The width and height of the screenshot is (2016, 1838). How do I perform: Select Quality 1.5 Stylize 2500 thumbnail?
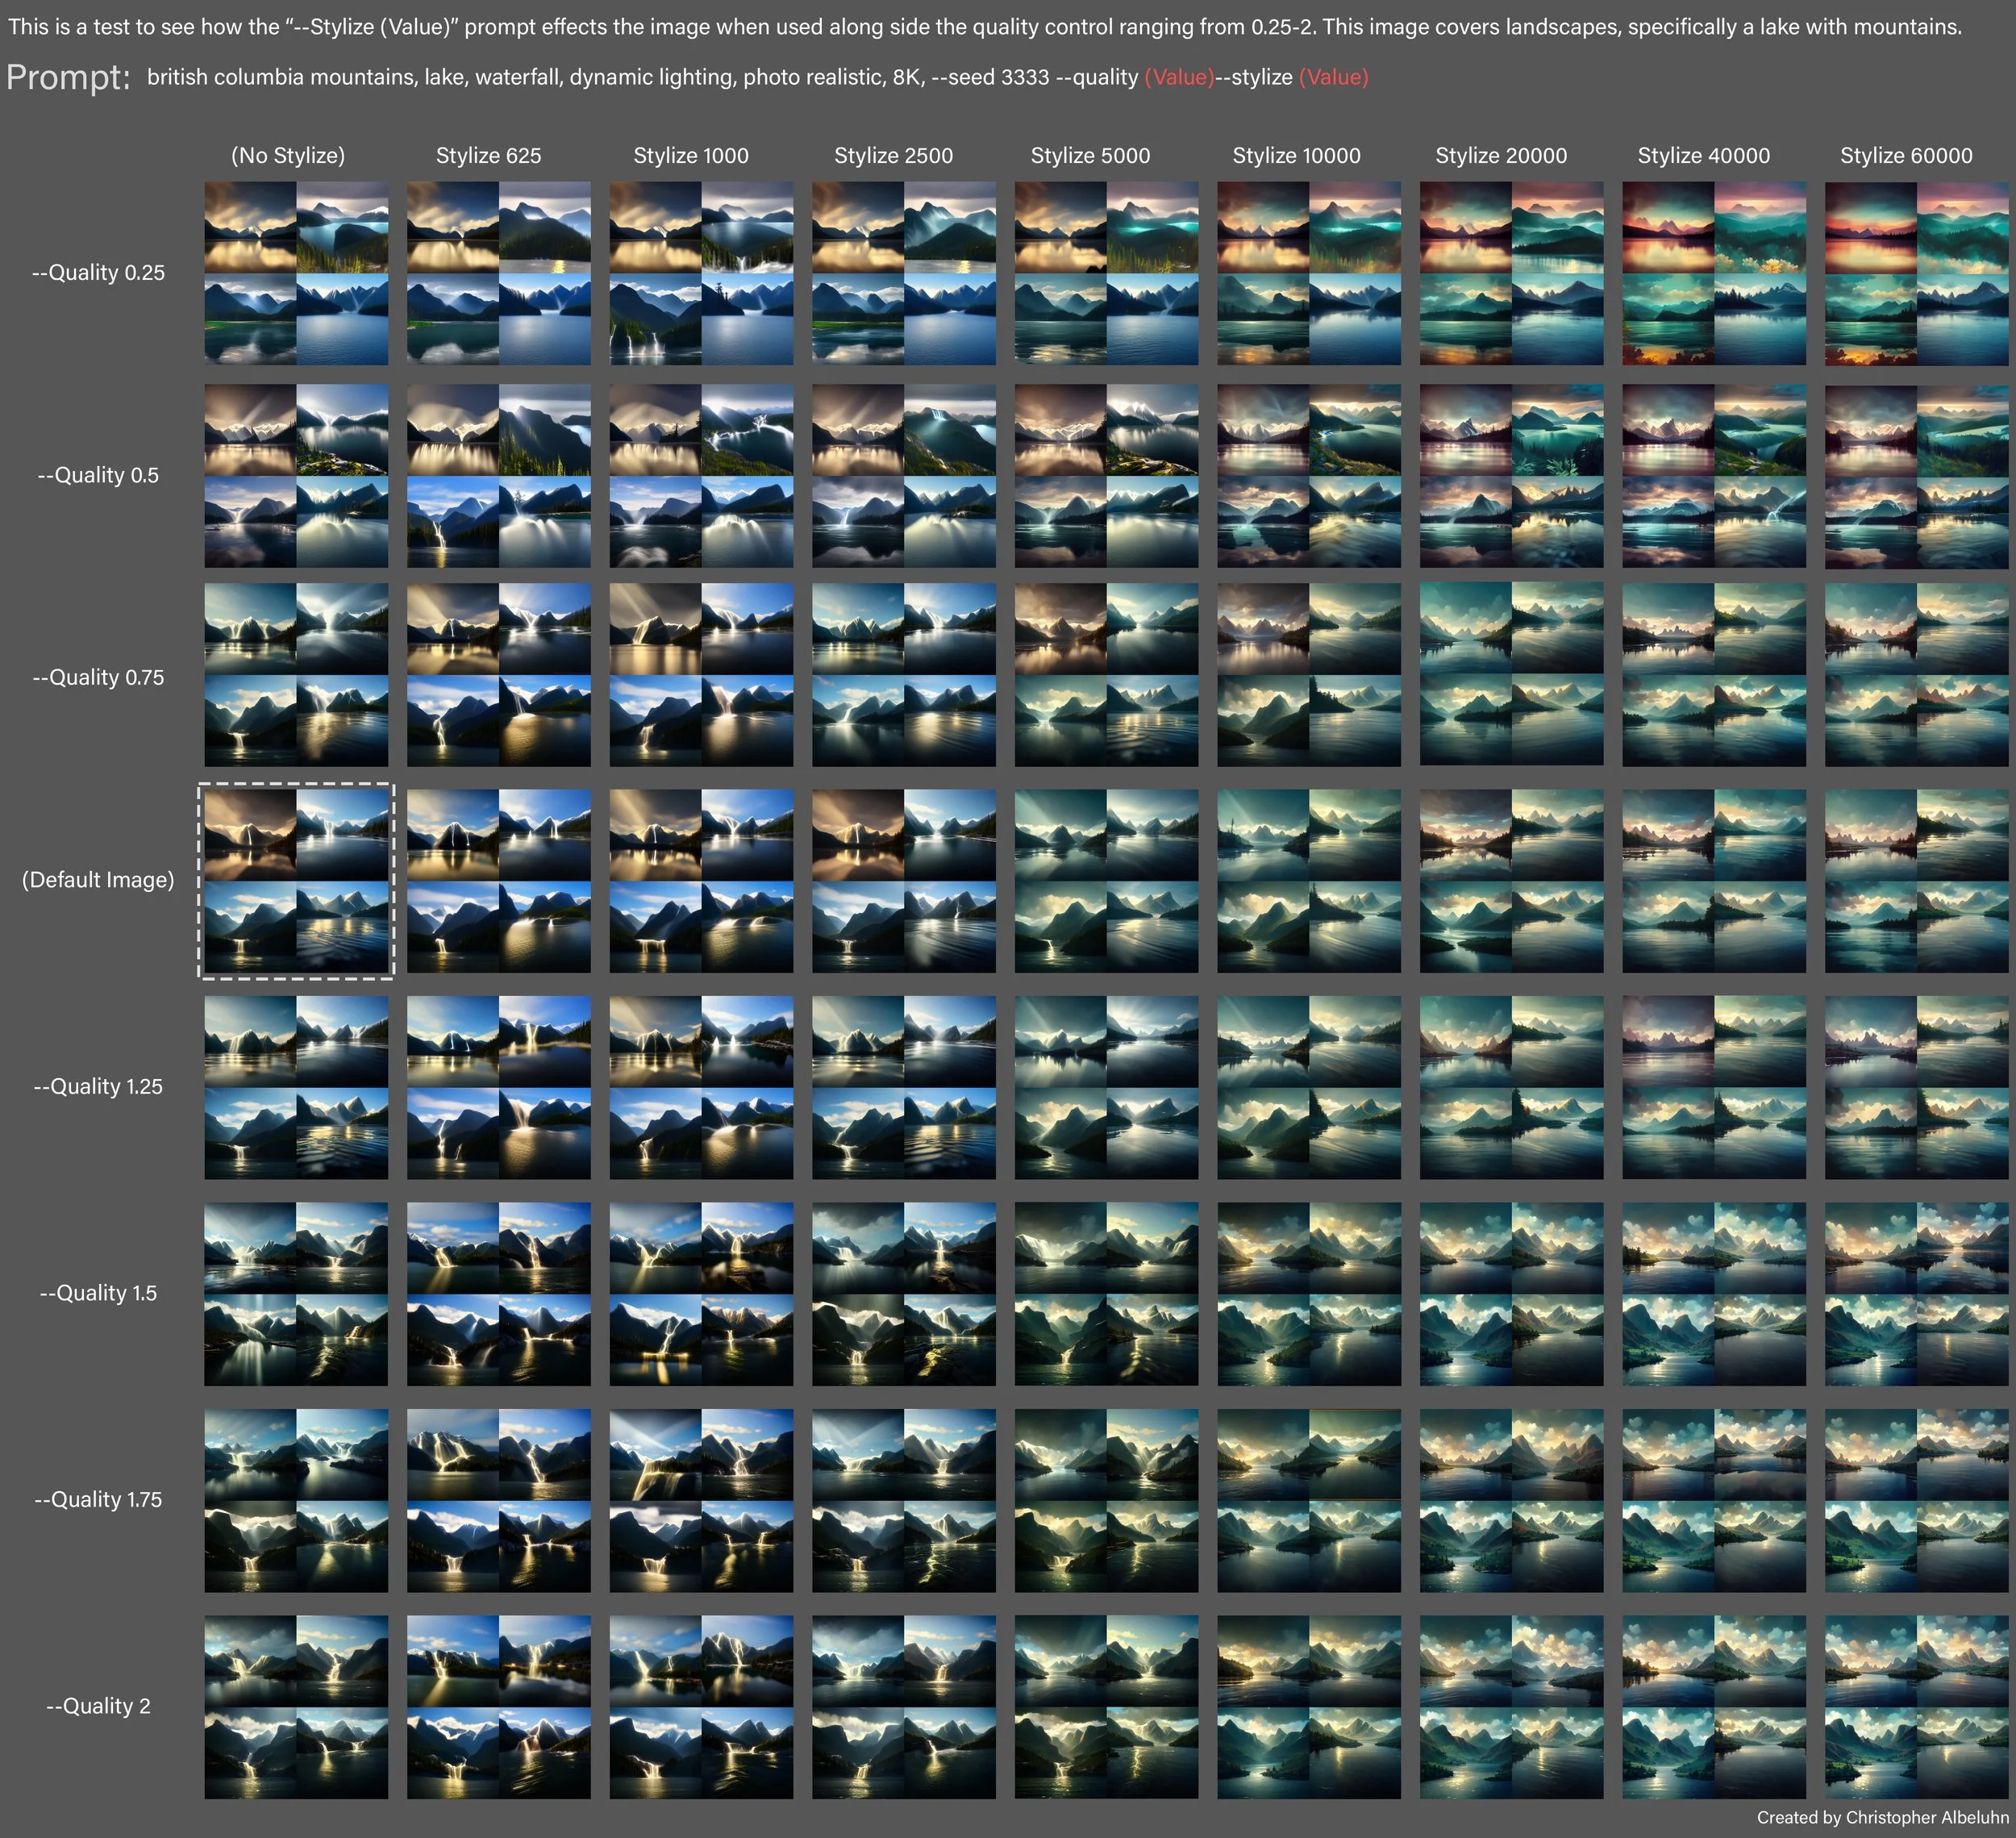click(903, 1293)
